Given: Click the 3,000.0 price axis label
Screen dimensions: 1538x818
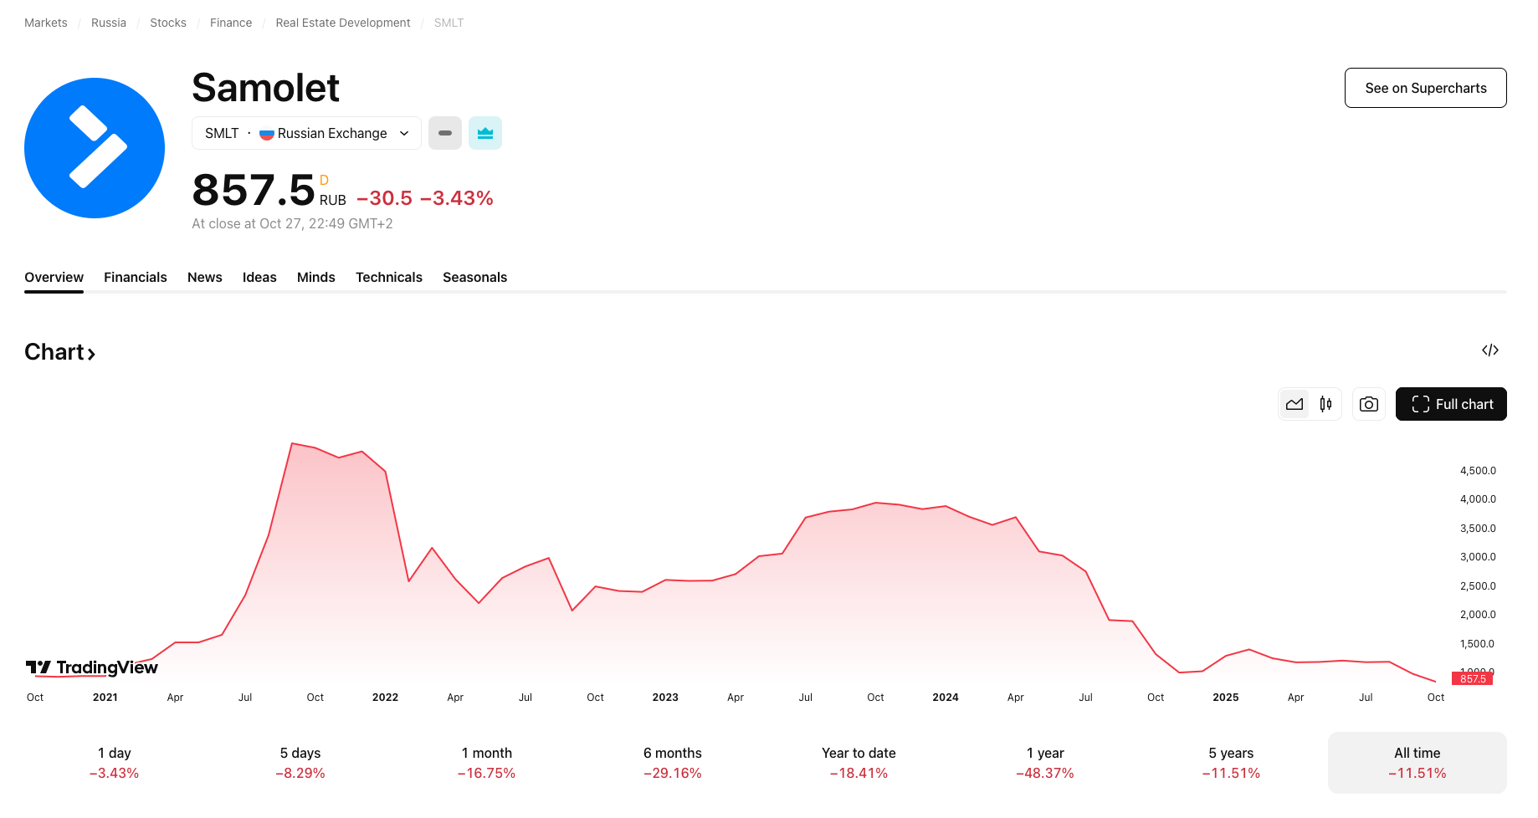Looking at the screenshot, I should (x=1478, y=557).
